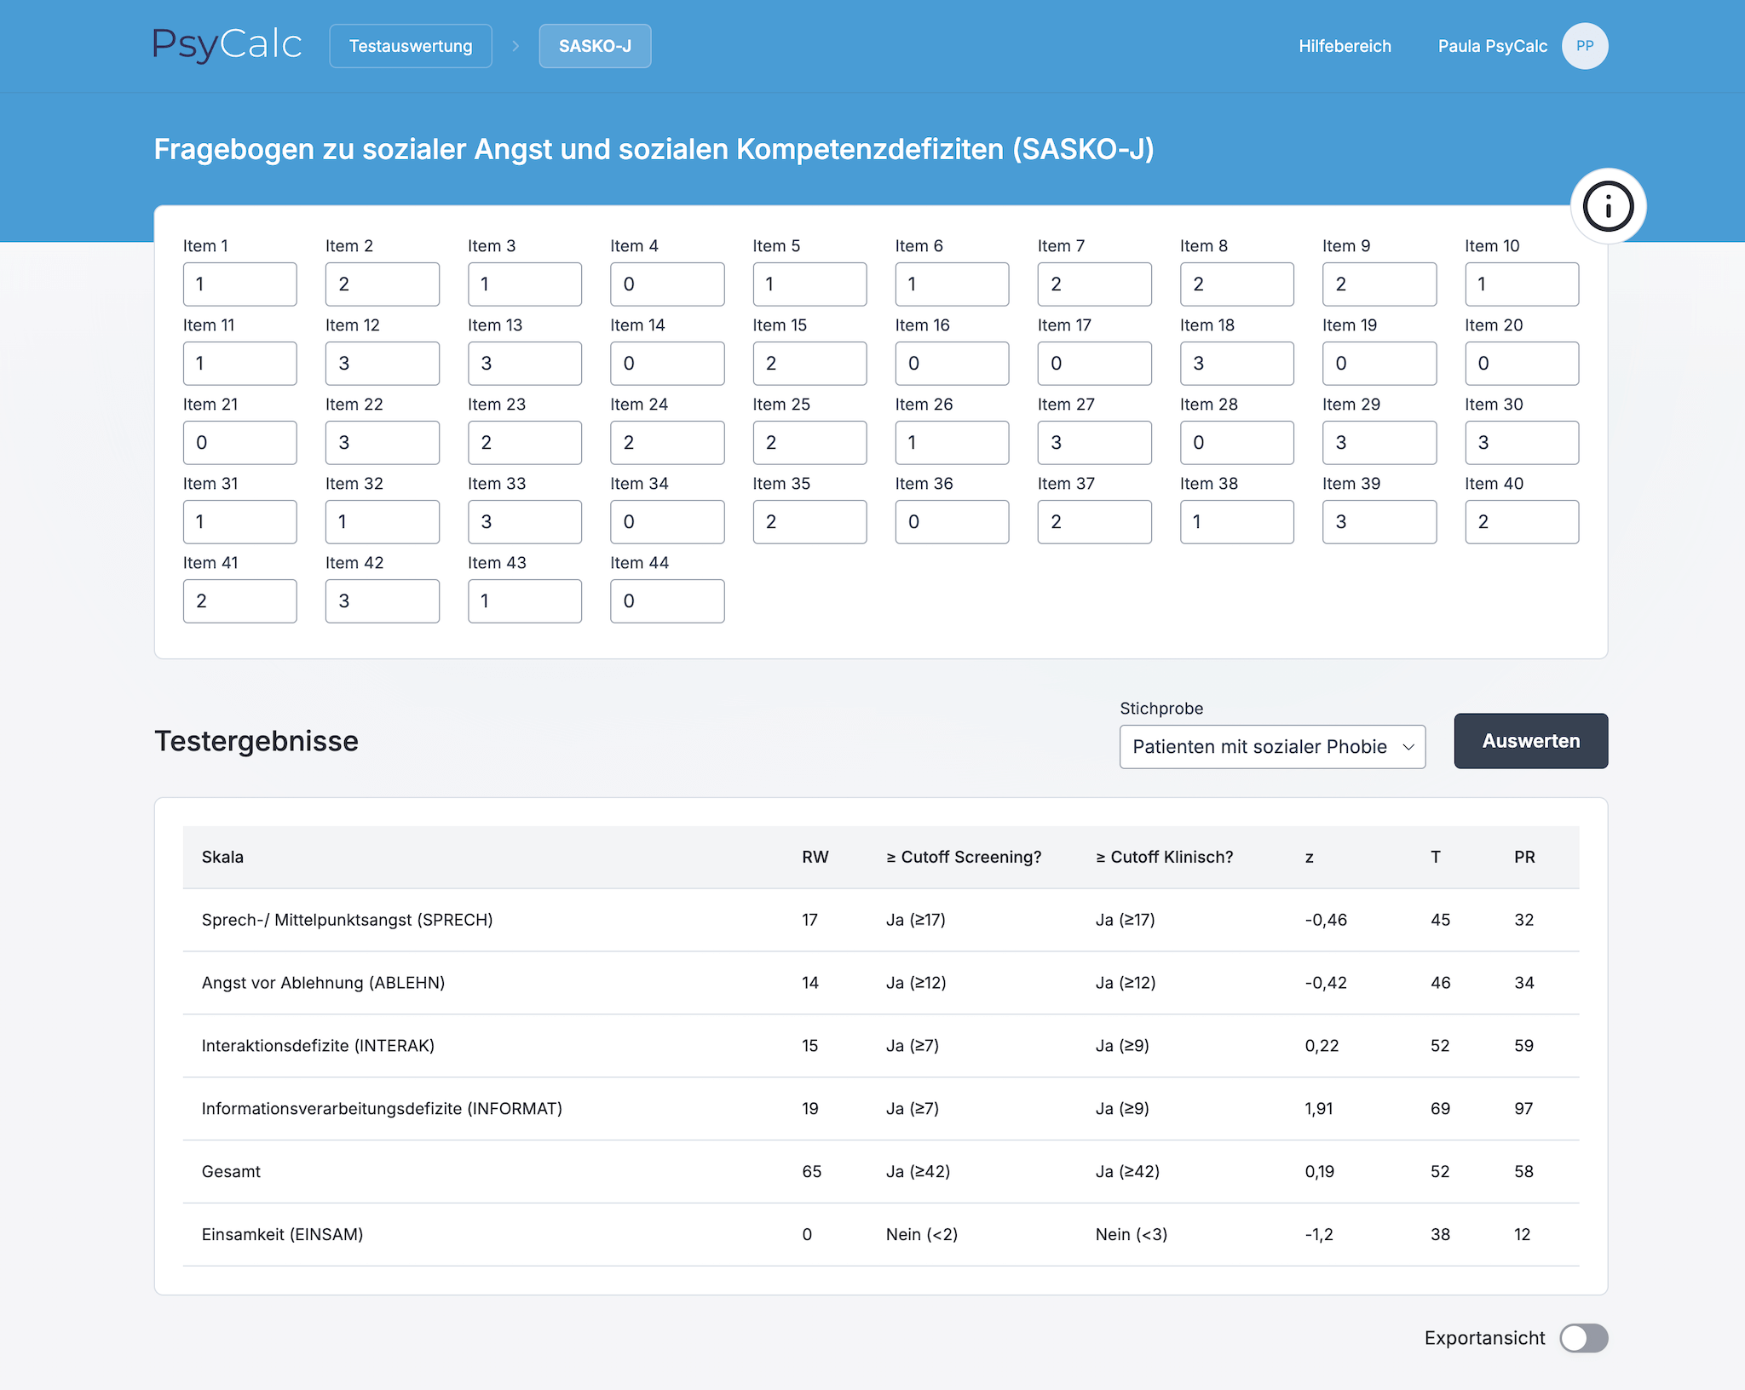Image resolution: width=1745 pixels, height=1390 pixels.
Task: Click the Item 18 input box
Action: 1236,364
